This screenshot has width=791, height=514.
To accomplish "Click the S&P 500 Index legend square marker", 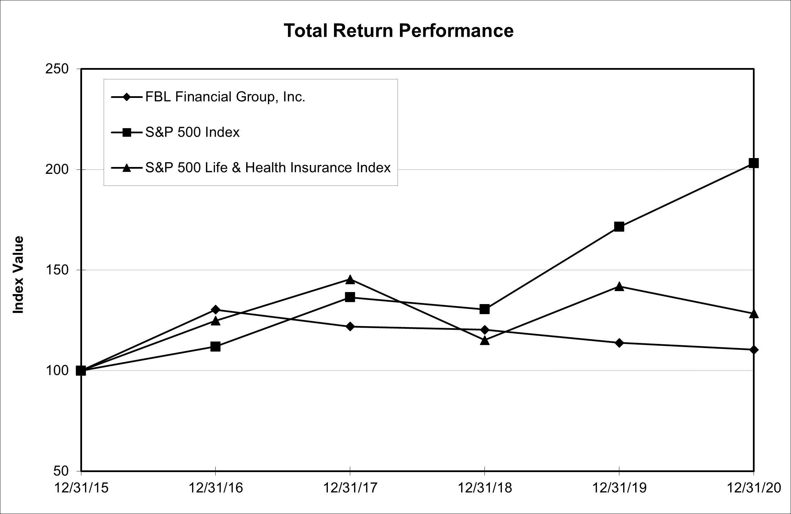I will click(x=127, y=132).
